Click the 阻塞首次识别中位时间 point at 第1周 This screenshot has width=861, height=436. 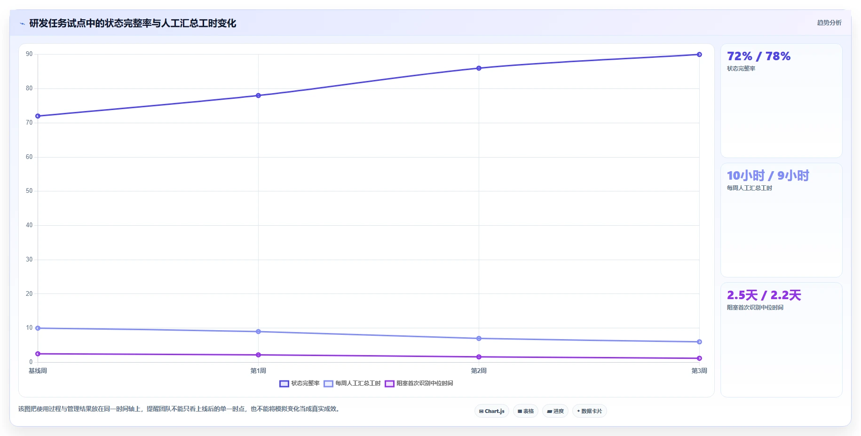tap(258, 355)
